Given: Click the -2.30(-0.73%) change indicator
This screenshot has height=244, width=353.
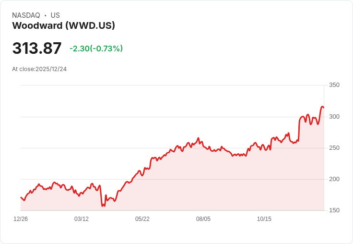Looking at the screenshot, I should [96, 49].
